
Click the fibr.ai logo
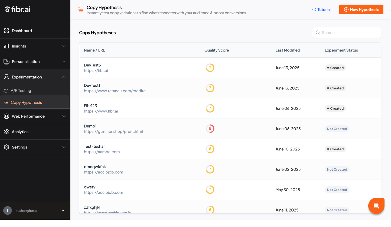pyautogui.click(x=18, y=9)
